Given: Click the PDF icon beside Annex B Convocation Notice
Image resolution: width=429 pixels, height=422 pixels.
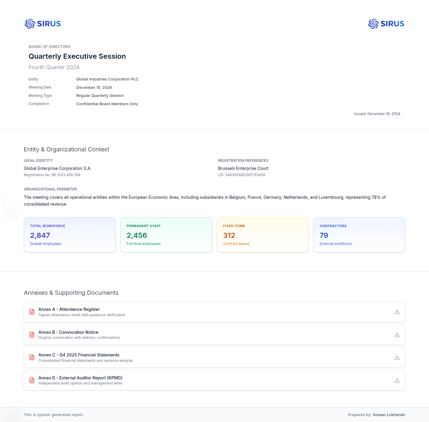Looking at the screenshot, I should (x=32, y=335).
